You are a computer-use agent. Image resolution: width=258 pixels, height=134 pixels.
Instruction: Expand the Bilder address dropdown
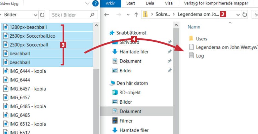coord(36,15)
